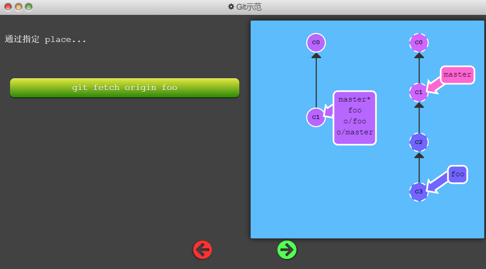This screenshot has height=269, width=486.
Task: Select remote commit c3 node
Action: tap(419, 192)
